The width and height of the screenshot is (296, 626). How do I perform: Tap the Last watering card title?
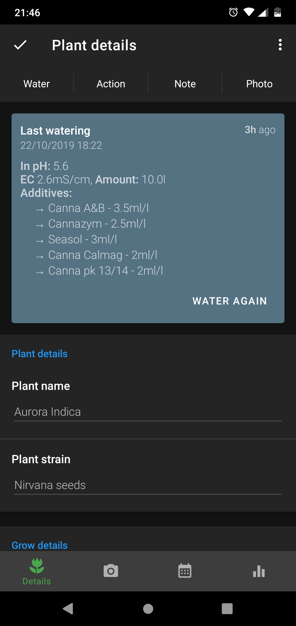[x=55, y=131]
